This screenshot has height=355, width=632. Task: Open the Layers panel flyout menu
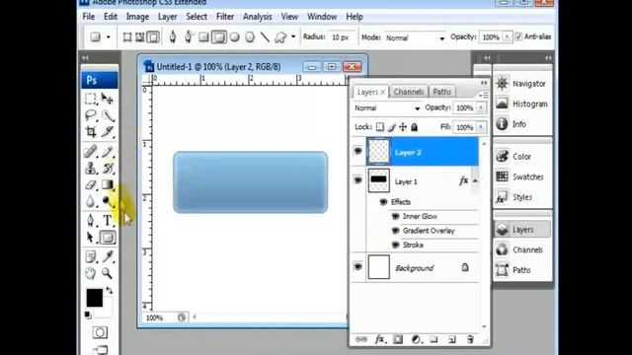[x=483, y=95]
